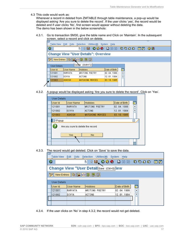Open Selection menu in step 4.3.3 screenshot

pos(88,157)
